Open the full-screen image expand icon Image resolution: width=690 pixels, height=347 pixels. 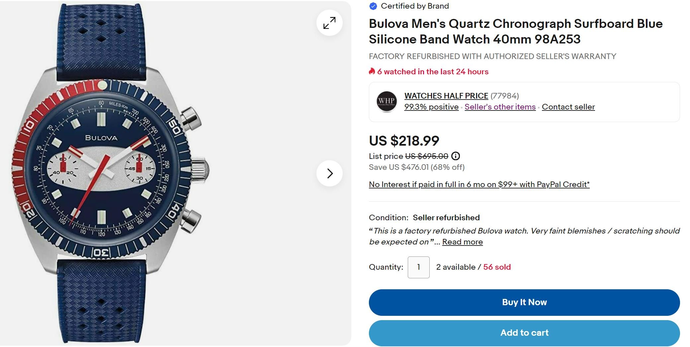point(329,23)
